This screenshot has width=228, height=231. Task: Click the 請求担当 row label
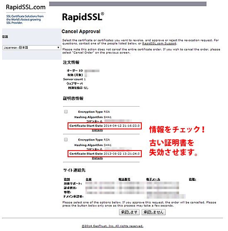[x=70, y=188]
